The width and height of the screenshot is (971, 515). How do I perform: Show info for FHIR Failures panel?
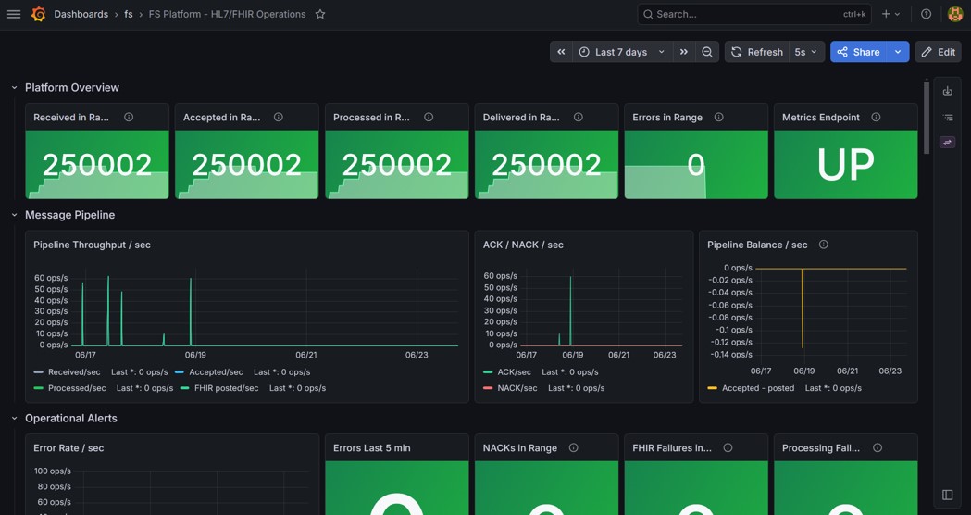728,448
